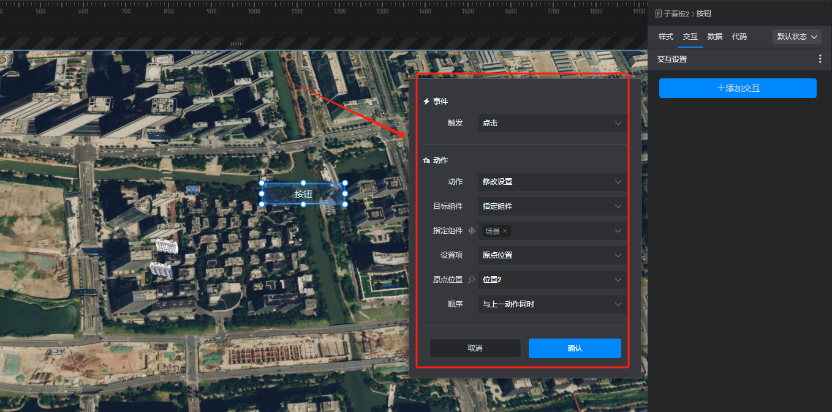Open the 原点位置 dropdown showing 位置2
The image size is (832, 412).
(551, 280)
